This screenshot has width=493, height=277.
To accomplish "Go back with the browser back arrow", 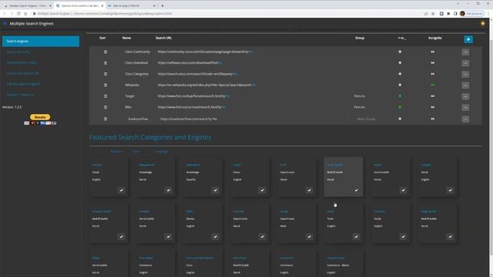I will (x=5, y=14).
